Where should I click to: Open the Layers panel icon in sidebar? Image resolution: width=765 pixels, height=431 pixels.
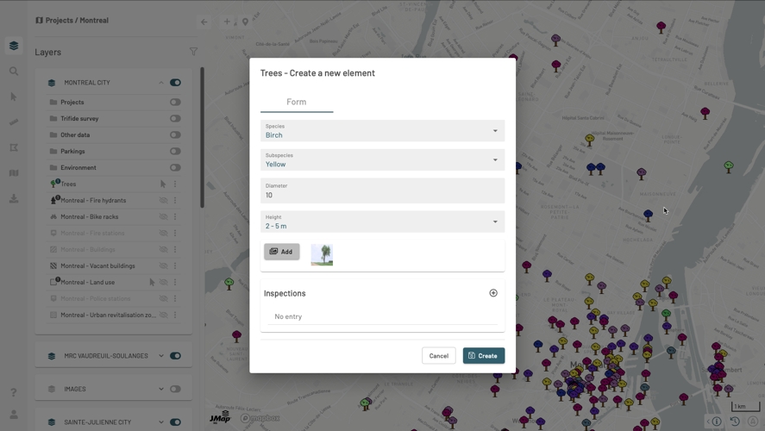click(14, 46)
